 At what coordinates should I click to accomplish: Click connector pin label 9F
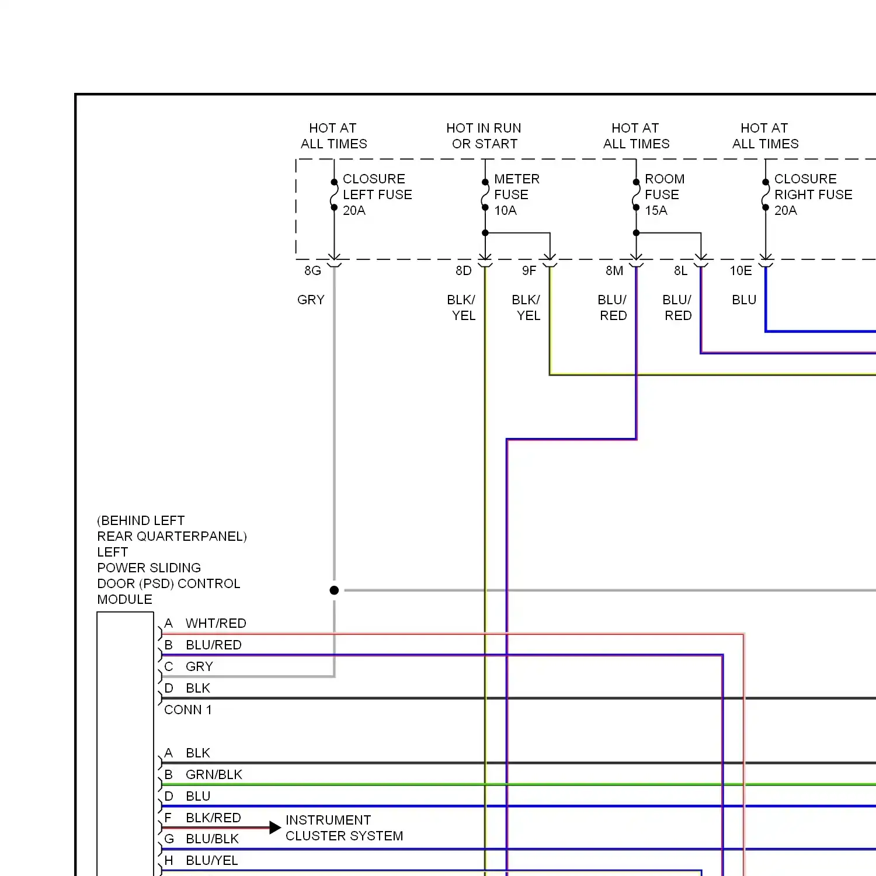pos(529,270)
